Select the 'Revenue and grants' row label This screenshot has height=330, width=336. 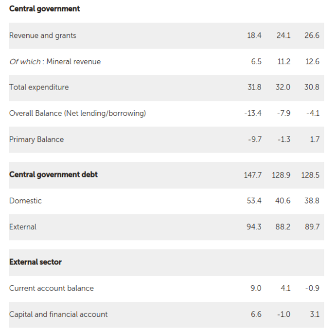click(x=43, y=35)
